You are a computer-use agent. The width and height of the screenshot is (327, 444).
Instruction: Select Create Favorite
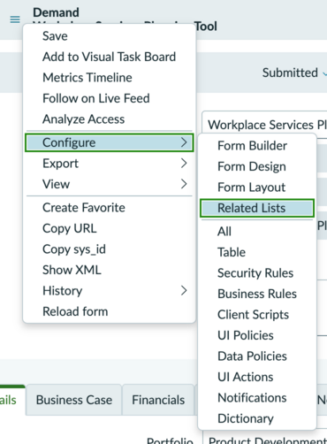click(x=110, y=208)
